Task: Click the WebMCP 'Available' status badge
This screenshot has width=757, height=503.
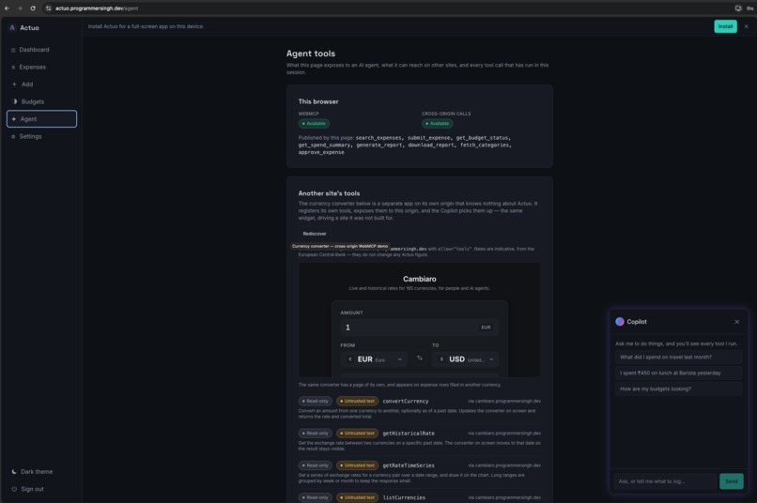Action: point(314,124)
